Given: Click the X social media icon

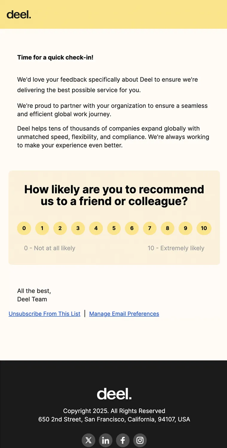Looking at the screenshot, I should pyautogui.click(x=88, y=440).
